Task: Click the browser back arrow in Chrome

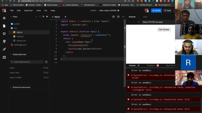Action: [x=3, y=1]
